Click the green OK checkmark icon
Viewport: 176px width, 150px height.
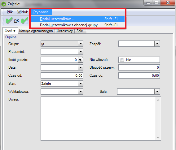9,21
